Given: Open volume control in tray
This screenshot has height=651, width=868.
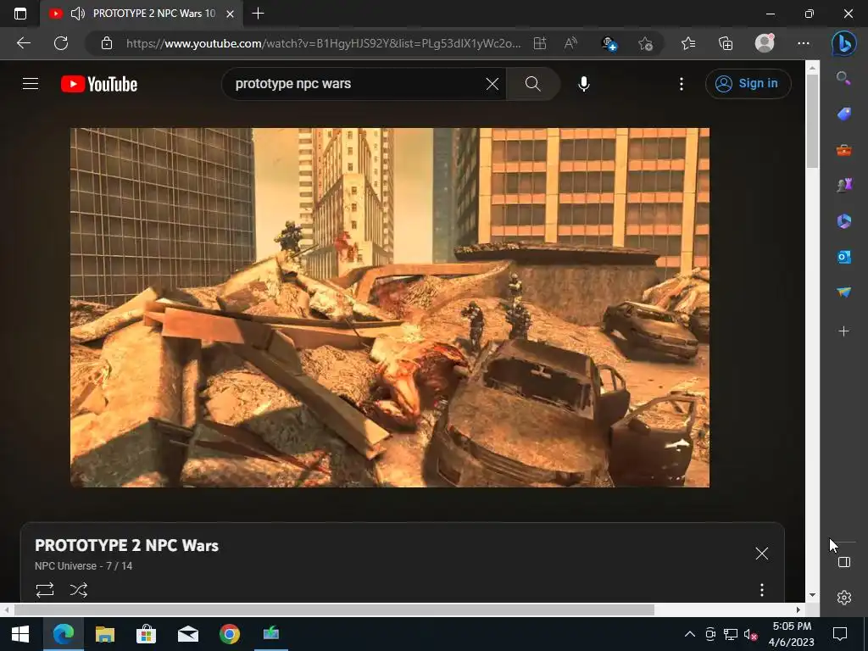Looking at the screenshot, I should tap(750, 634).
